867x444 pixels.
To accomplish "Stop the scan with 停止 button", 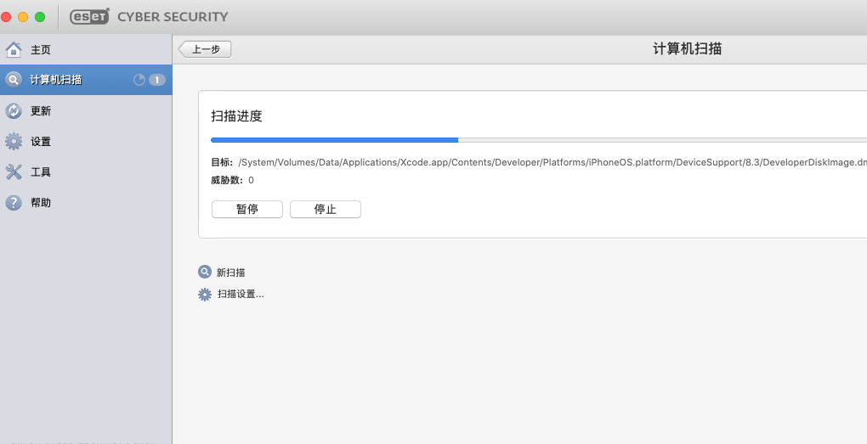I will click(325, 209).
